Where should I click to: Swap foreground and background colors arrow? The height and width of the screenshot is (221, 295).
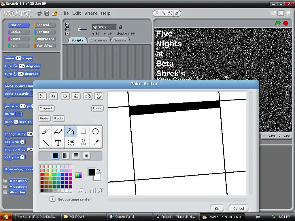[x=99, y=170]
